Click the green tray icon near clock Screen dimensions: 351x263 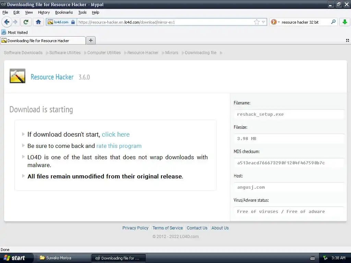[326, 258]
